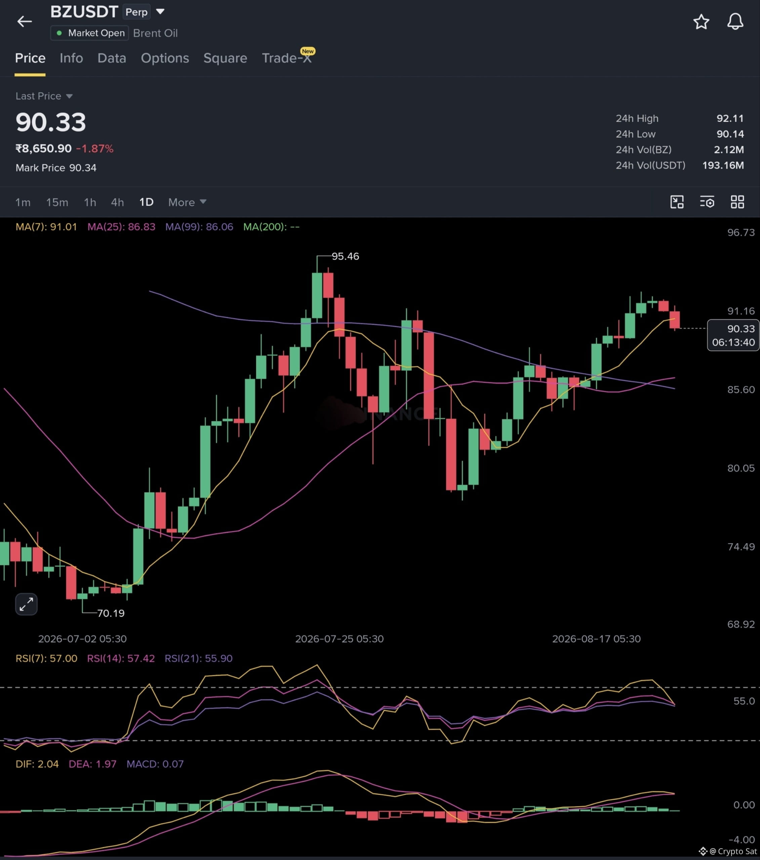Select the 1D timeframe

146,202
